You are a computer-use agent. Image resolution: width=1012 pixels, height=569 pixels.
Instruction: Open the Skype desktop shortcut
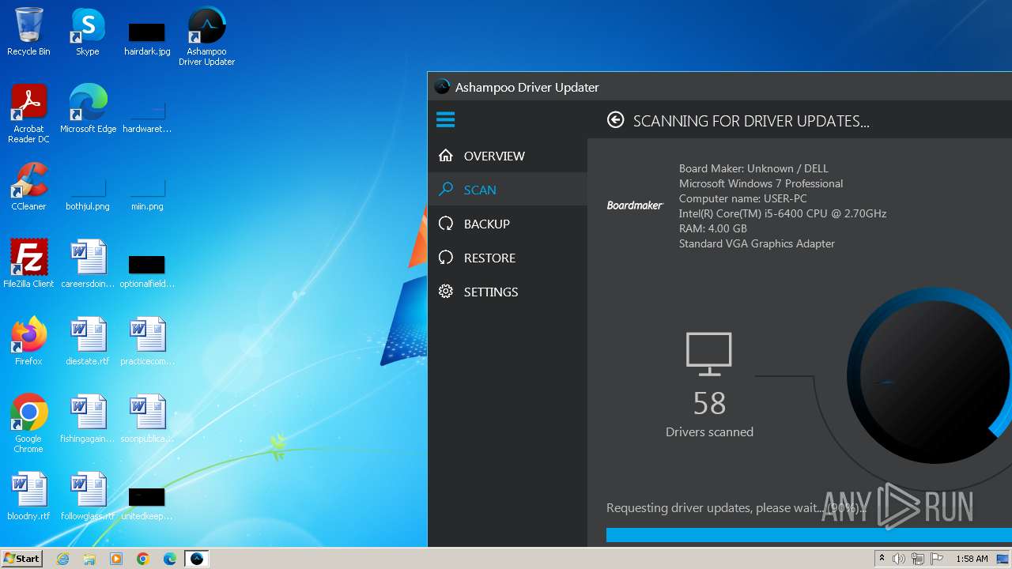87,32
